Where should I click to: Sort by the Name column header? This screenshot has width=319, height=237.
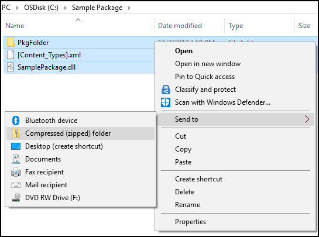point(15,26)
